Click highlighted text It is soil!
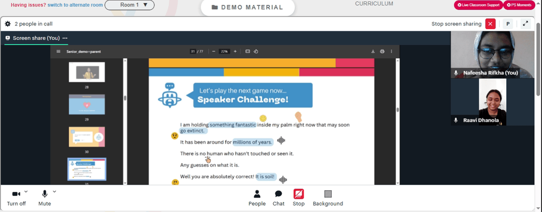 coord(266,176)
